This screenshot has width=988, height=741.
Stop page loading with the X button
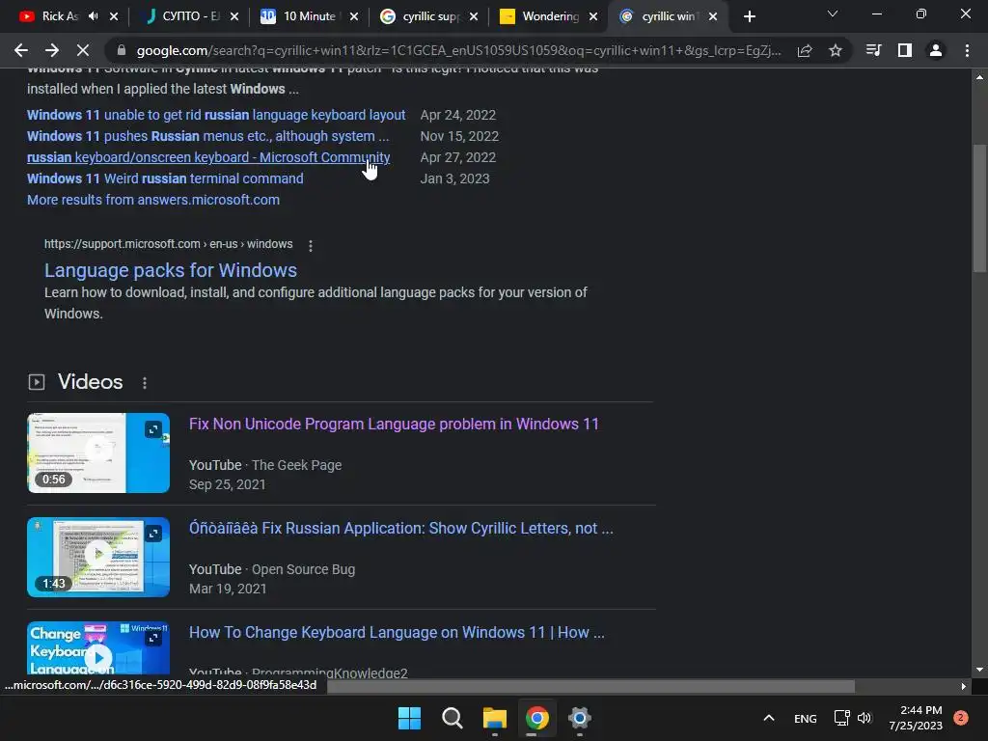[83, 50]
